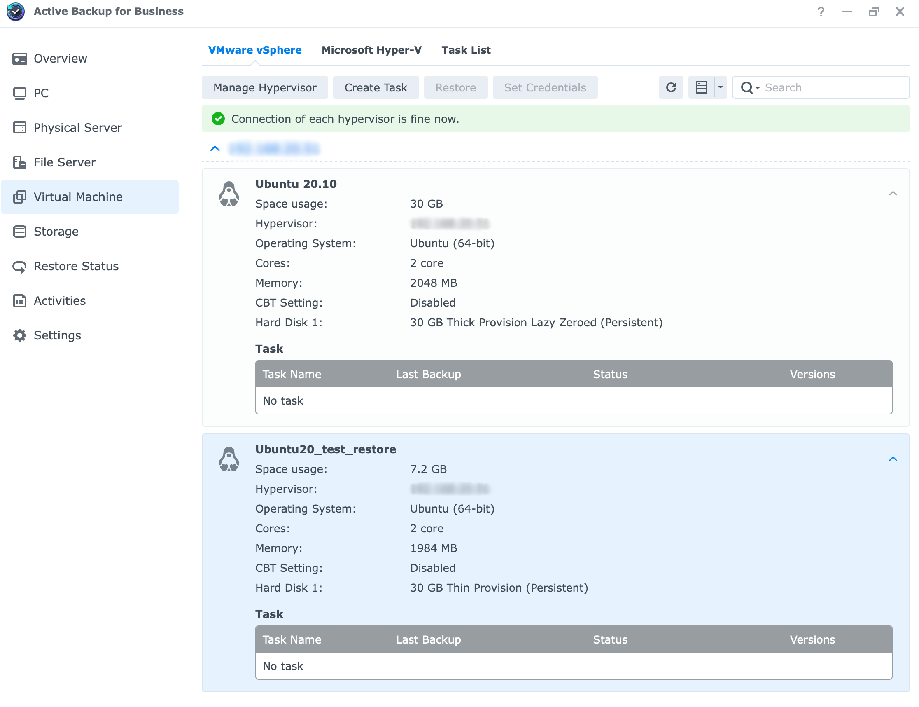Open Settings from the sidebar

click(x=90, y=335)
